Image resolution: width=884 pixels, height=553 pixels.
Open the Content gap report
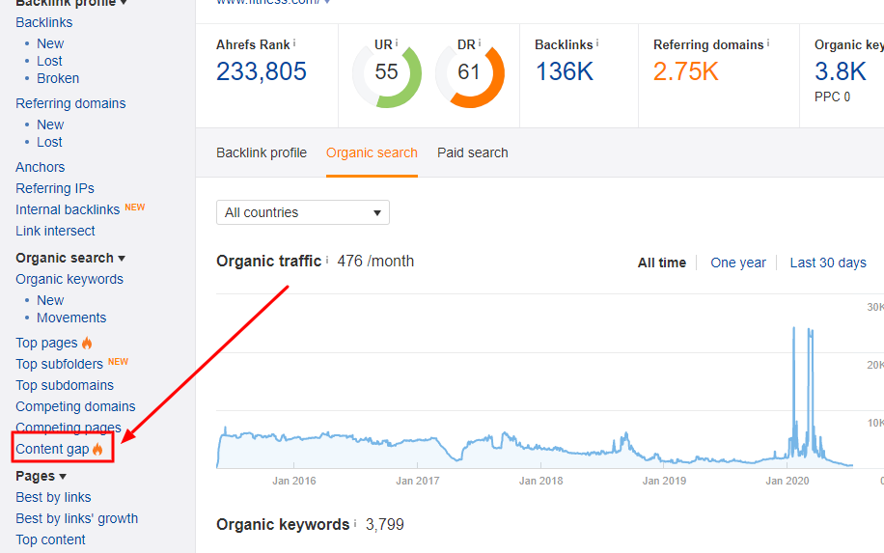(52, 450)
